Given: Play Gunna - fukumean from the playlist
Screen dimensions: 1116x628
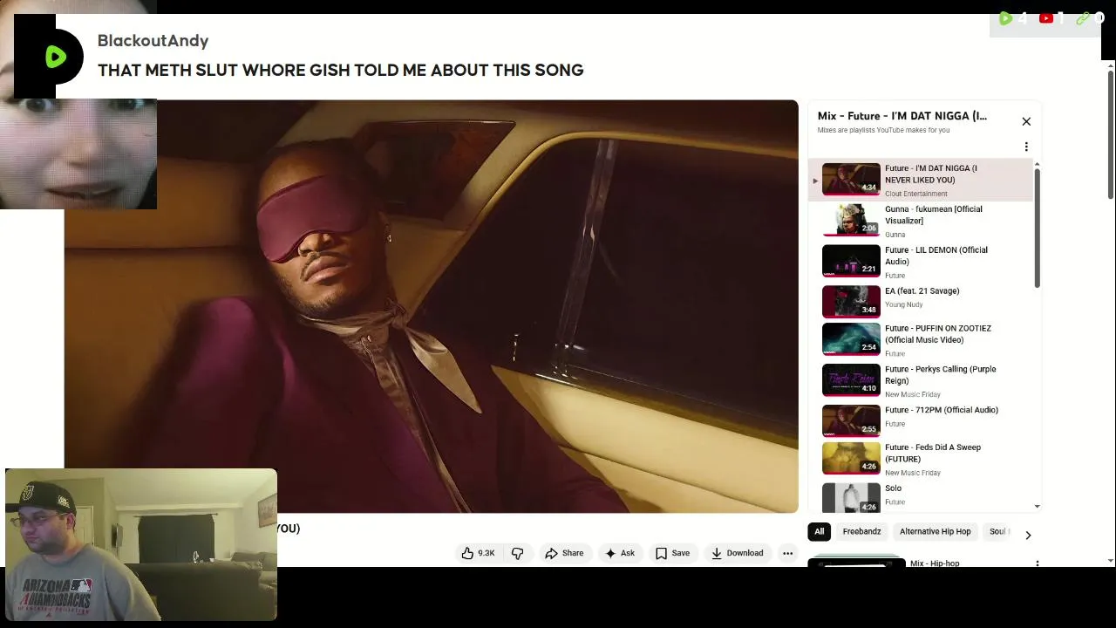Looking at the screenshot, I should [x=920, y=221].
